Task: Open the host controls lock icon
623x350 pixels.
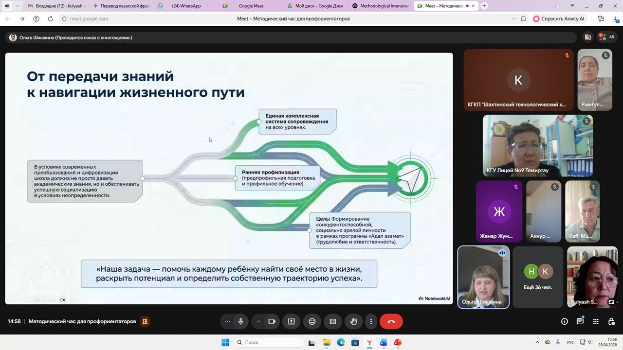Action: [611, 321]
